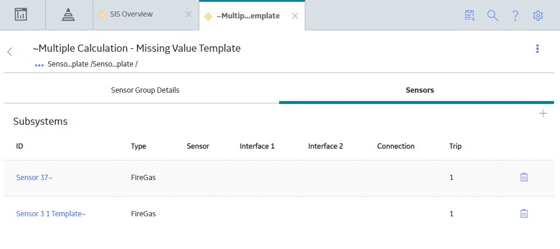Open the search magnifier icon

[x=493, y=15]
